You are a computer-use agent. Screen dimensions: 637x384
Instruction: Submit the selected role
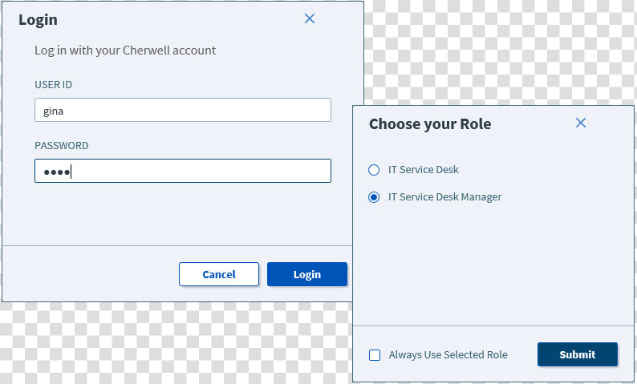click(578, 354)
